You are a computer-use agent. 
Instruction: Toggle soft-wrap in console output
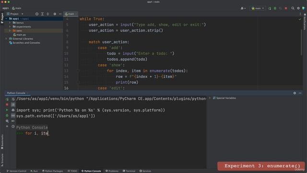click(x=13, y=99)
